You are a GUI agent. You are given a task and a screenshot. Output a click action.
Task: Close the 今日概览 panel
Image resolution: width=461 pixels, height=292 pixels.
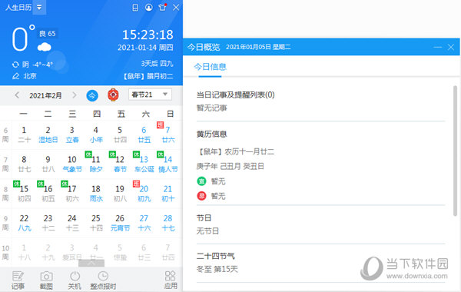pyautogui.click(x=451, y=47)
